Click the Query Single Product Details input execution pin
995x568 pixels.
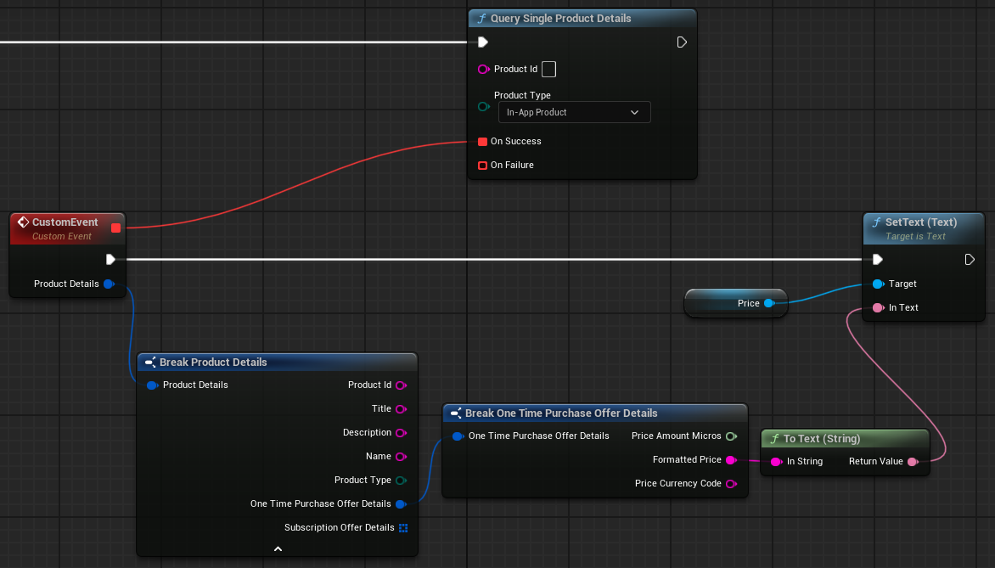[482, 42]
